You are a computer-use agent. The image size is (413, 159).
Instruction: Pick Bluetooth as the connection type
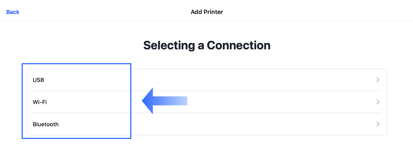207,124
